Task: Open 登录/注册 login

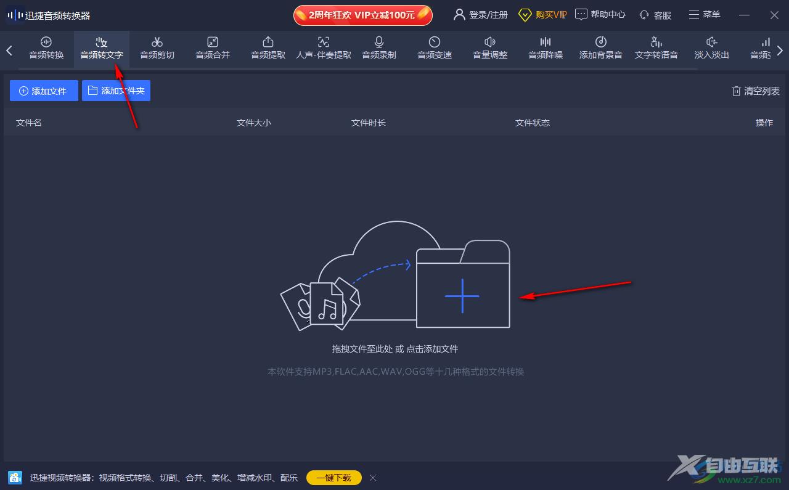Action: pyautogui.click(x=481, y=15)
